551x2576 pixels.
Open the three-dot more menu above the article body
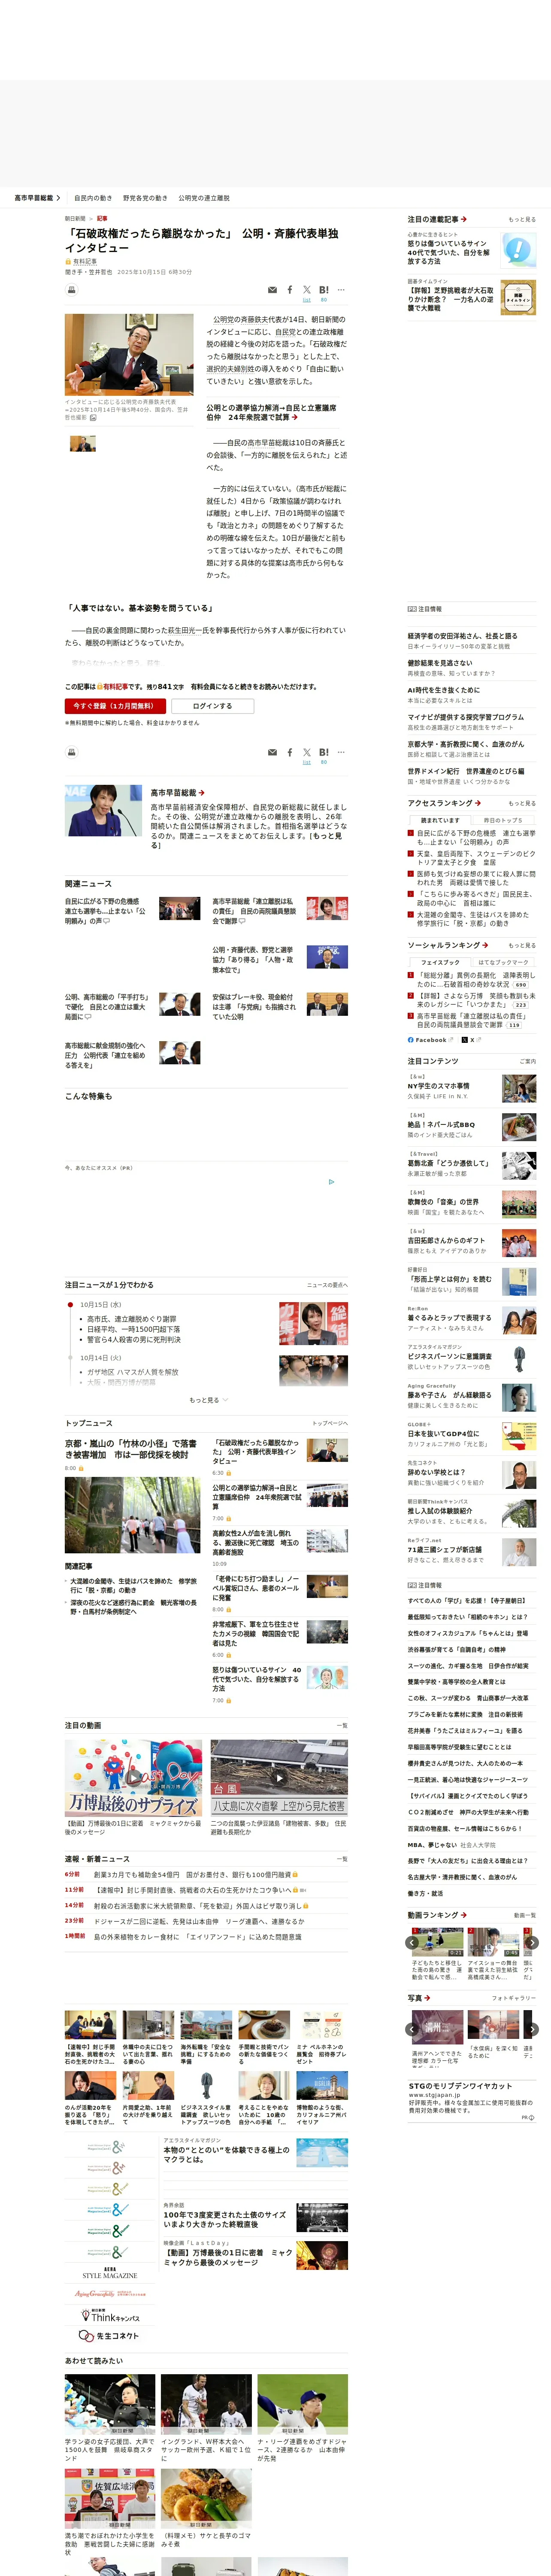point(341,290)
